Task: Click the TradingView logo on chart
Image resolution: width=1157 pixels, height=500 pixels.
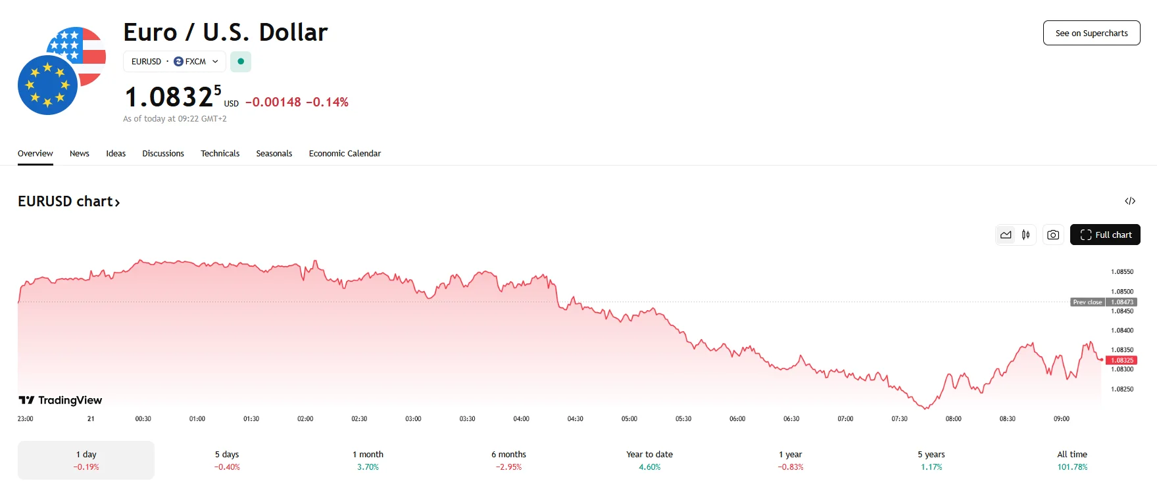Action: click(61, 400)
